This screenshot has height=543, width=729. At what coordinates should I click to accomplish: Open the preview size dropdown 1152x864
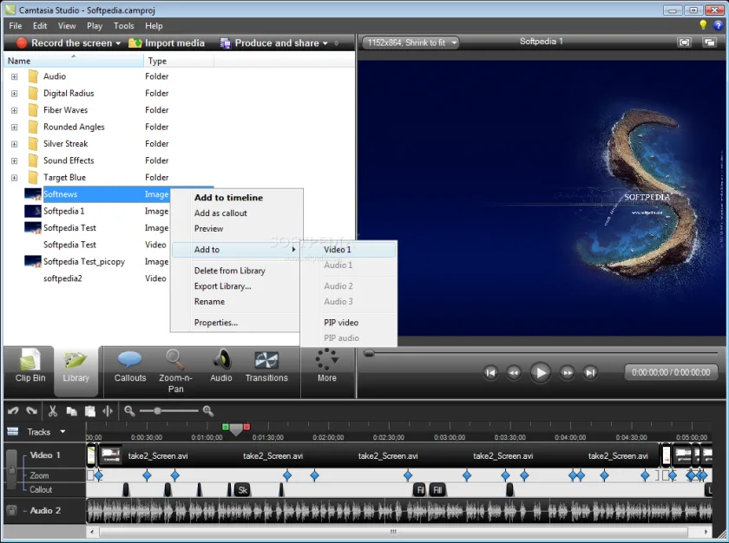[x=411, y=43]
